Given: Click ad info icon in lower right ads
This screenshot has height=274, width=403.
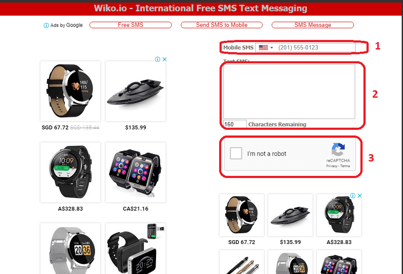Looking at the screenshot, I should [353, 195].
